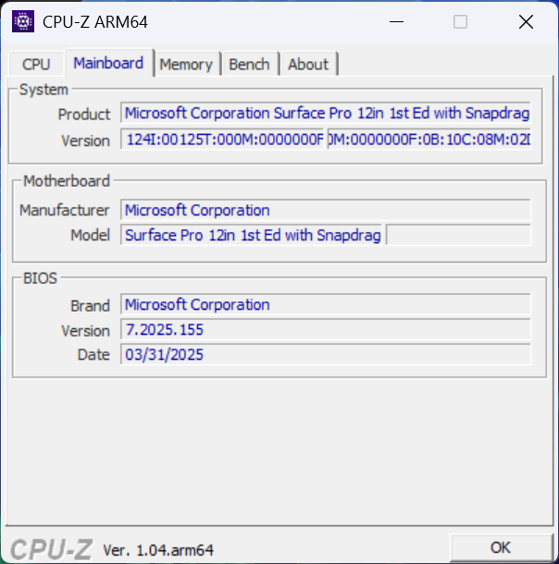
Task: Click the BIOS Brand field
Action: coord(326,305)
